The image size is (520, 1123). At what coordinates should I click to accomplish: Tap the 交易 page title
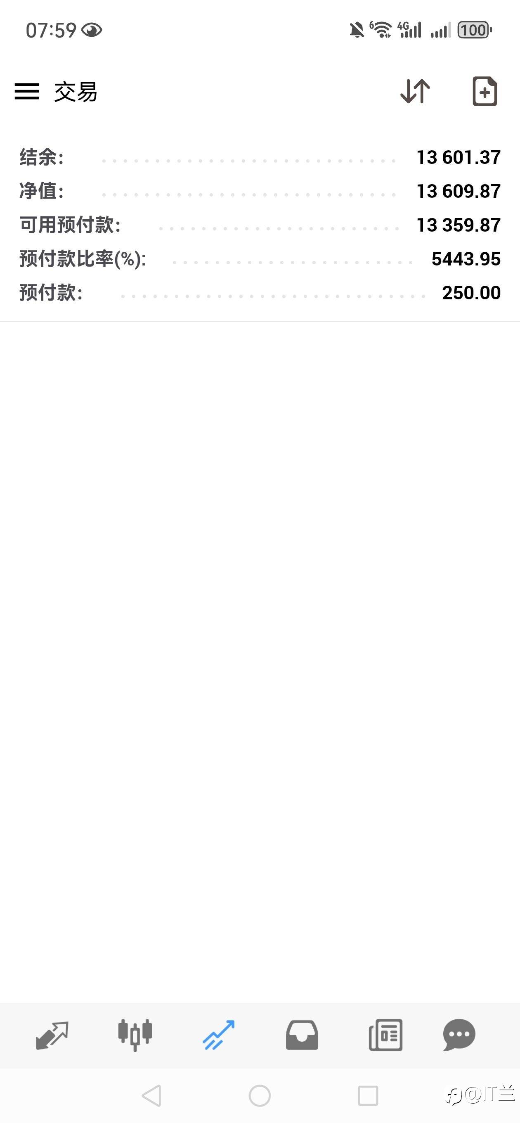(76, 92)
